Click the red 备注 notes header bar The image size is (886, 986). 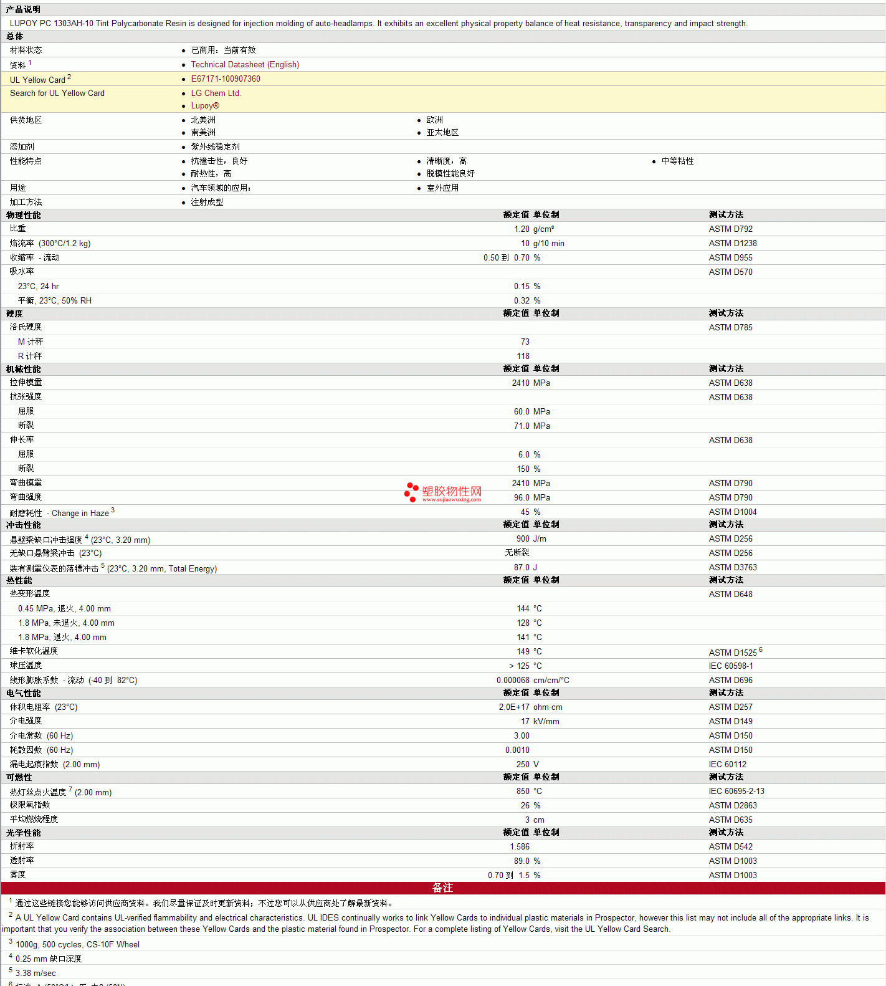click(x=443, y=888)
